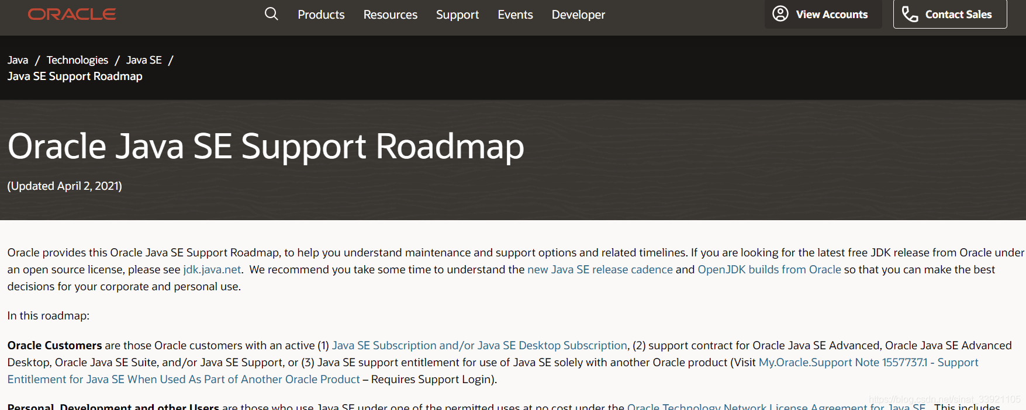Screen dimensions: 1026x410
Task: Open the Resources menu
Action: [391, 15]
